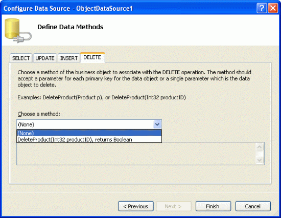Switch to the SELECT tab
This screenshot has height=218, width=281.
coord(21,58)
